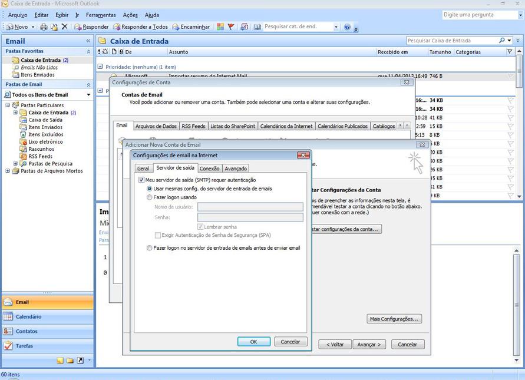Screen dimensions: 525x380
Task: Click the < Voltar button
Action: (335, 345)
